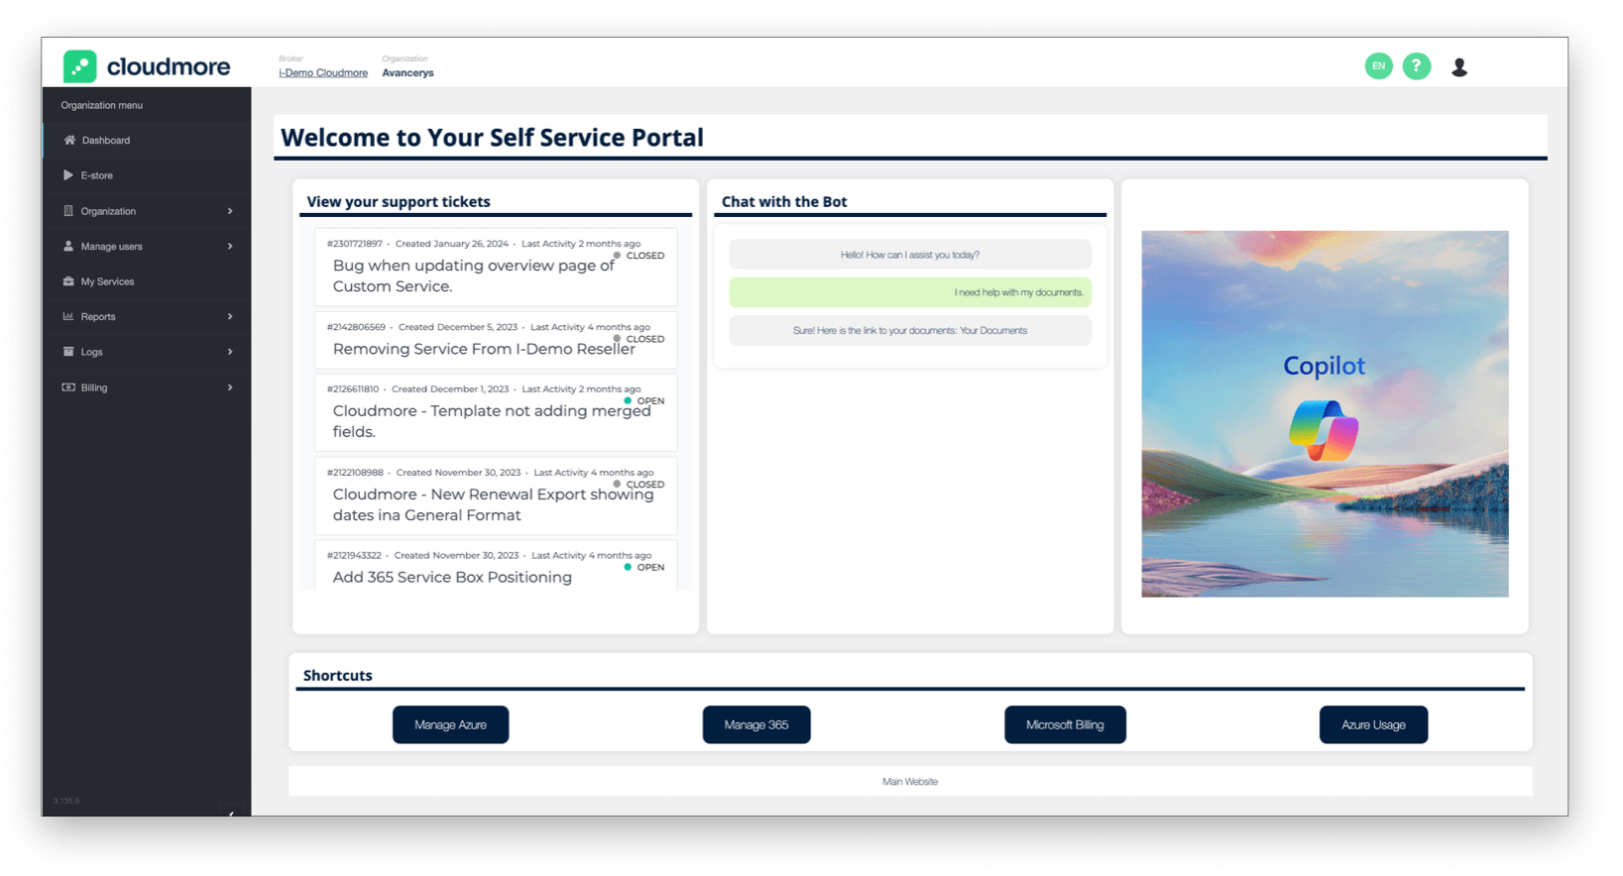Click CLOSED status on ticket #2122108988

click(x=639, y=485)
